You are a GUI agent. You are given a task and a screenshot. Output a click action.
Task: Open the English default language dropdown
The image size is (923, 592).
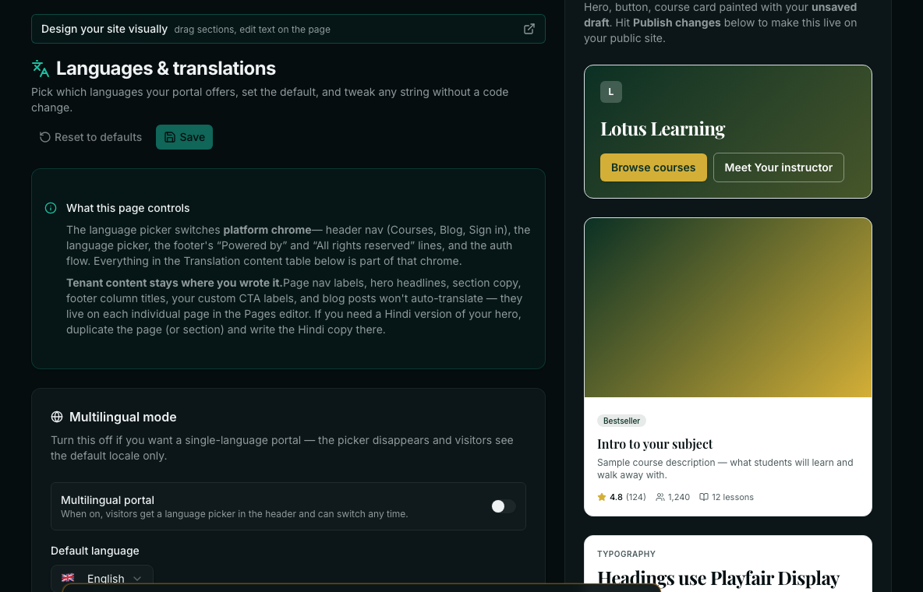pos(102,578)
